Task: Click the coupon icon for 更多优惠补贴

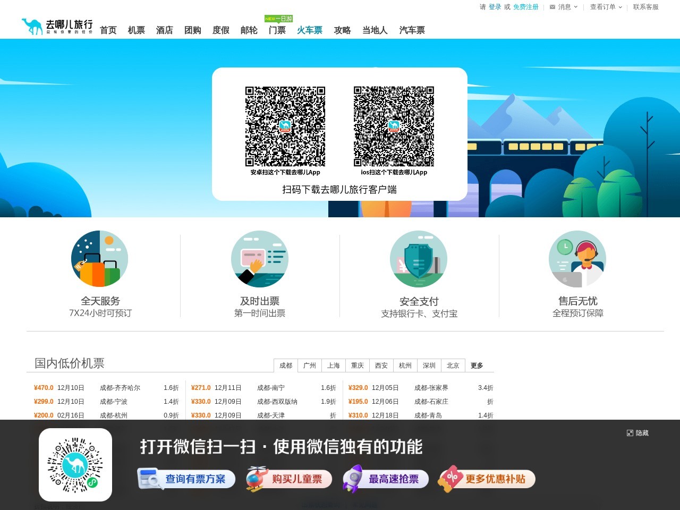Action: coord(449,479)
